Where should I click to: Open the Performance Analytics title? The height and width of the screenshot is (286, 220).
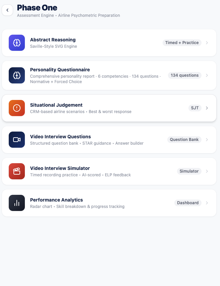coord(56,200)
